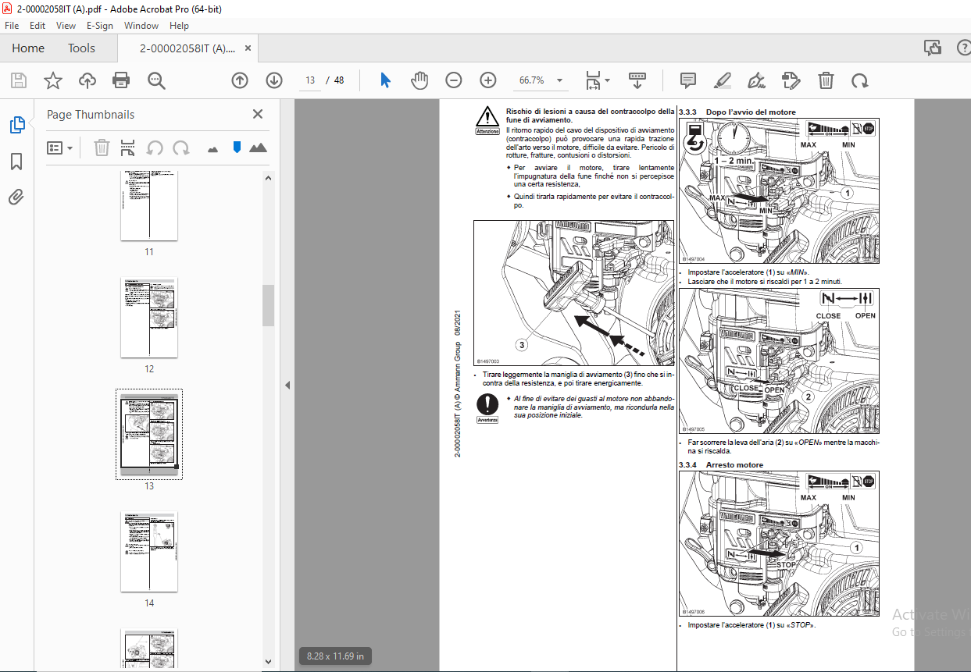Open the Attachments paperclip panel
Screen dimensions: 971x672
(x=16, y=197)
